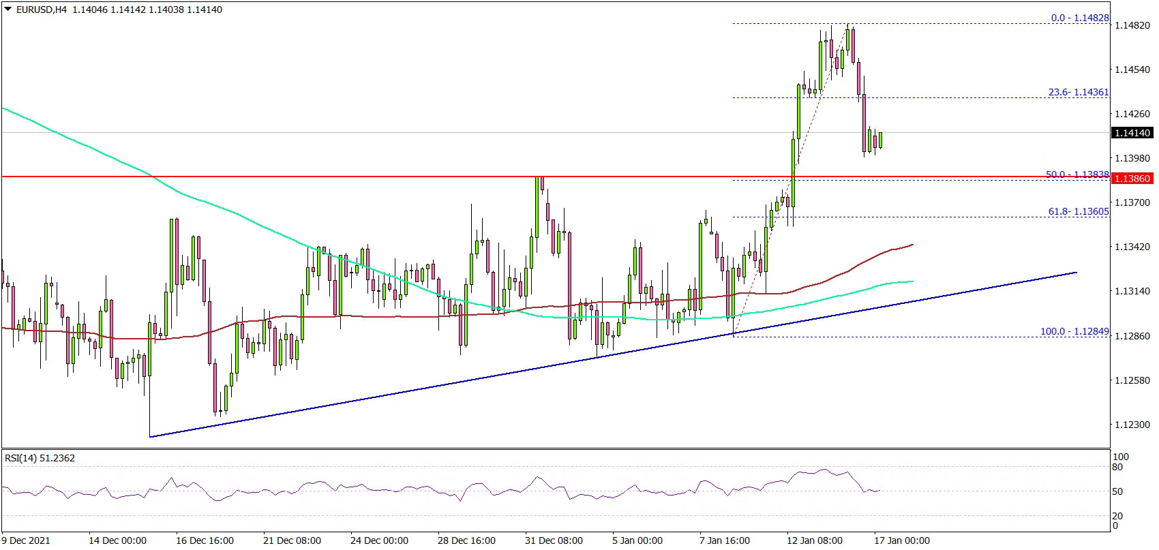This screenshot has height=550, width=1159.
Task: Click the 23.6 - 1.14361 Fibonacci label
Action: (1079, 92)
